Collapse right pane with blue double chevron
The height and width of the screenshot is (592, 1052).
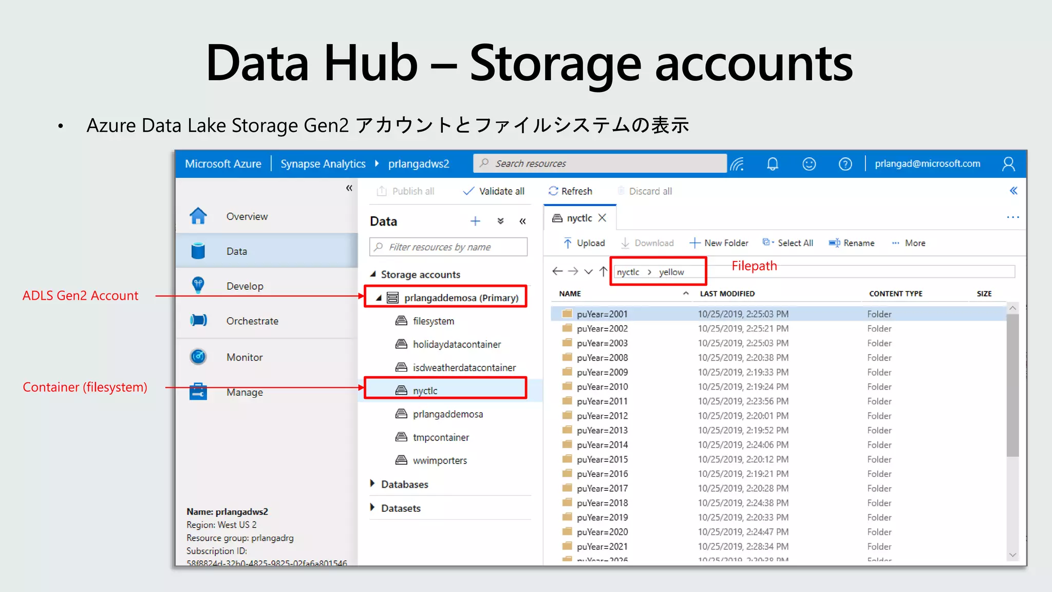point(1013,191)
